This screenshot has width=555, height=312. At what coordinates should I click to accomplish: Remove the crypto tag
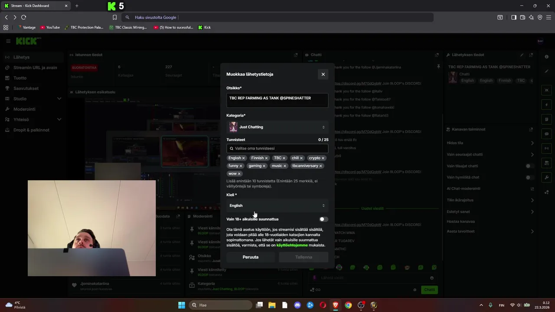pyautogui.click(x=323, y=158)
